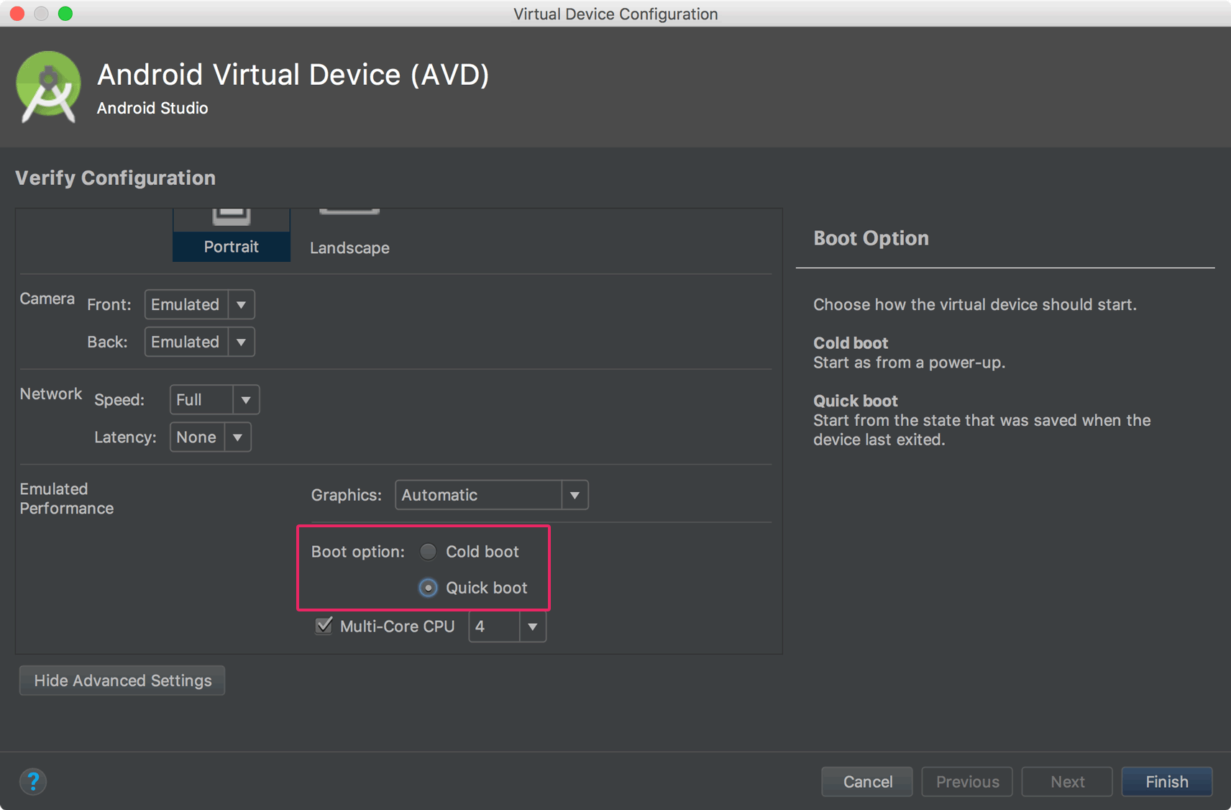Screen dimensions: 1231x810
Task: Click Hide Advanced Settings button
Action: tap(122, 681)
